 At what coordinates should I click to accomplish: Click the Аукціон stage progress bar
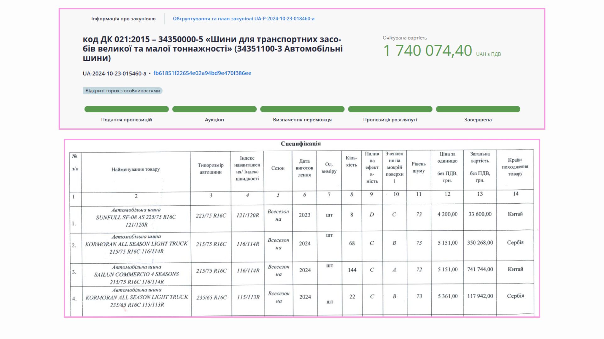[214, 109]
